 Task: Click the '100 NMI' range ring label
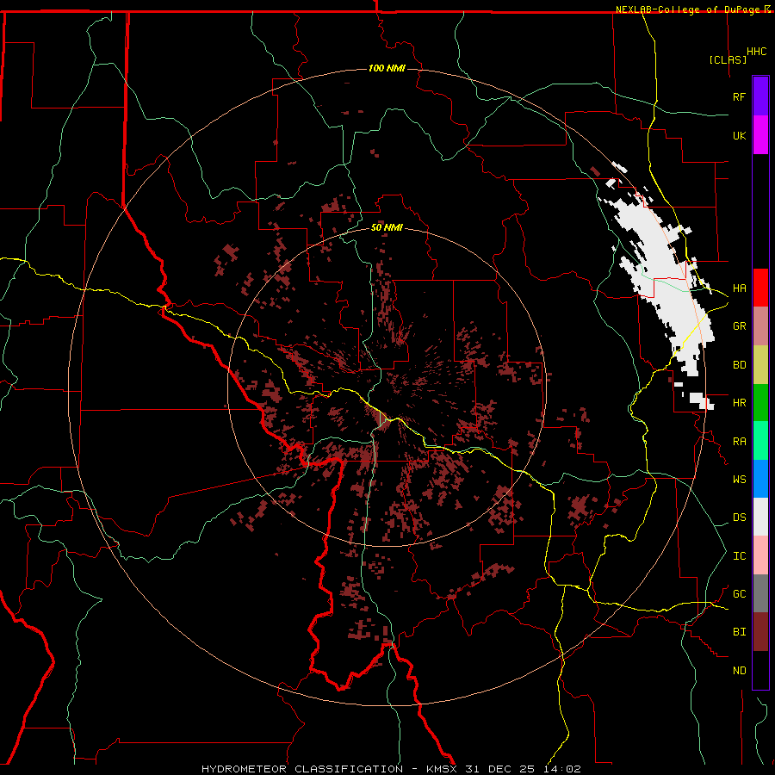(387, 68)
